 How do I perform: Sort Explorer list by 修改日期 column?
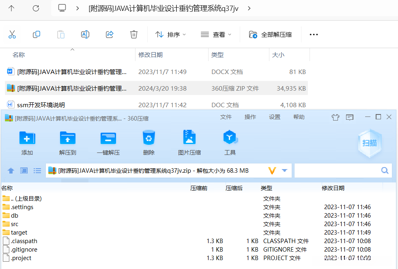pos(151,55)
